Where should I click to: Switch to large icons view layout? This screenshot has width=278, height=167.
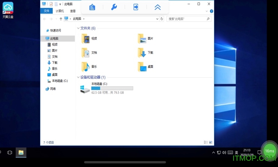point(211,142)
